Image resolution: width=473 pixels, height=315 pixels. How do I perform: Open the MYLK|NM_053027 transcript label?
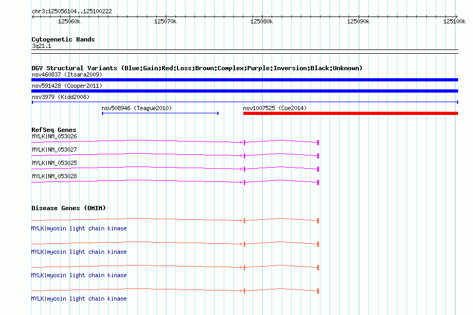pos(54,150)
